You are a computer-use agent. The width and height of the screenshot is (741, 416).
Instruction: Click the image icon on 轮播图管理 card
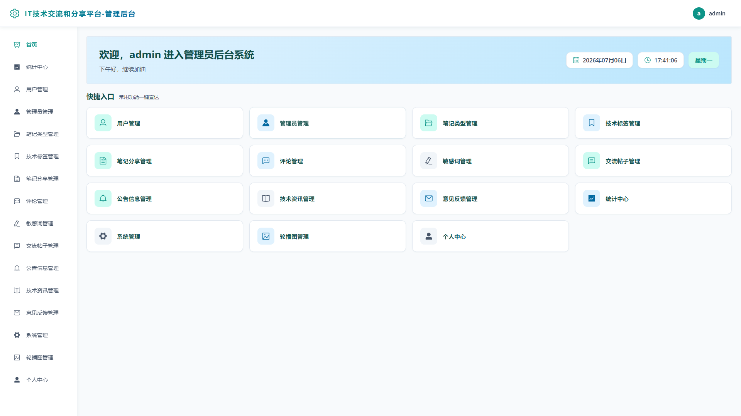266,236
